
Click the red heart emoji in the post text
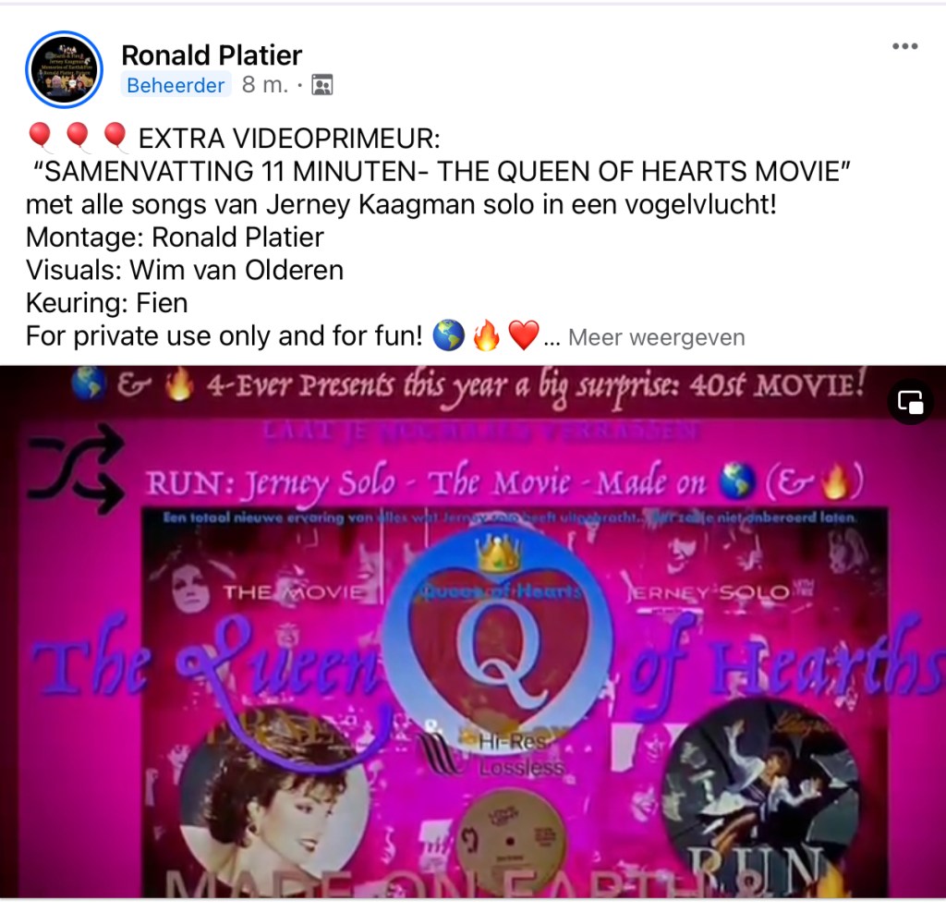523,335
